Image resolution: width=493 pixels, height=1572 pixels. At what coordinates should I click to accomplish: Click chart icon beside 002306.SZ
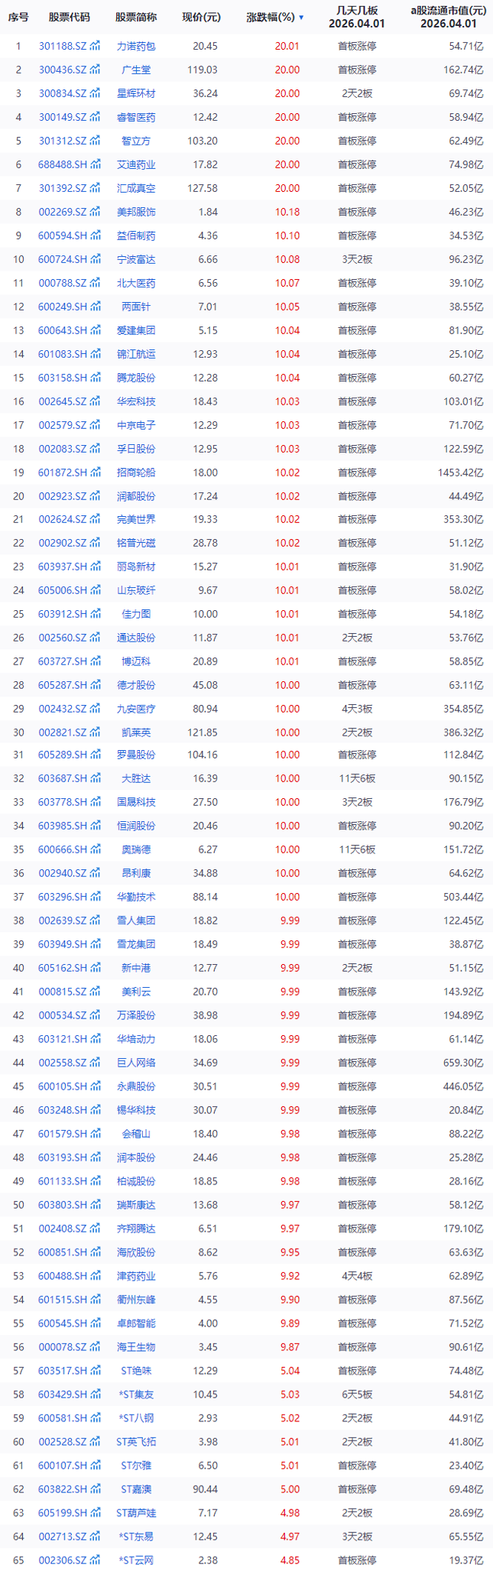pyautogui.click(x=96, y=1560)
